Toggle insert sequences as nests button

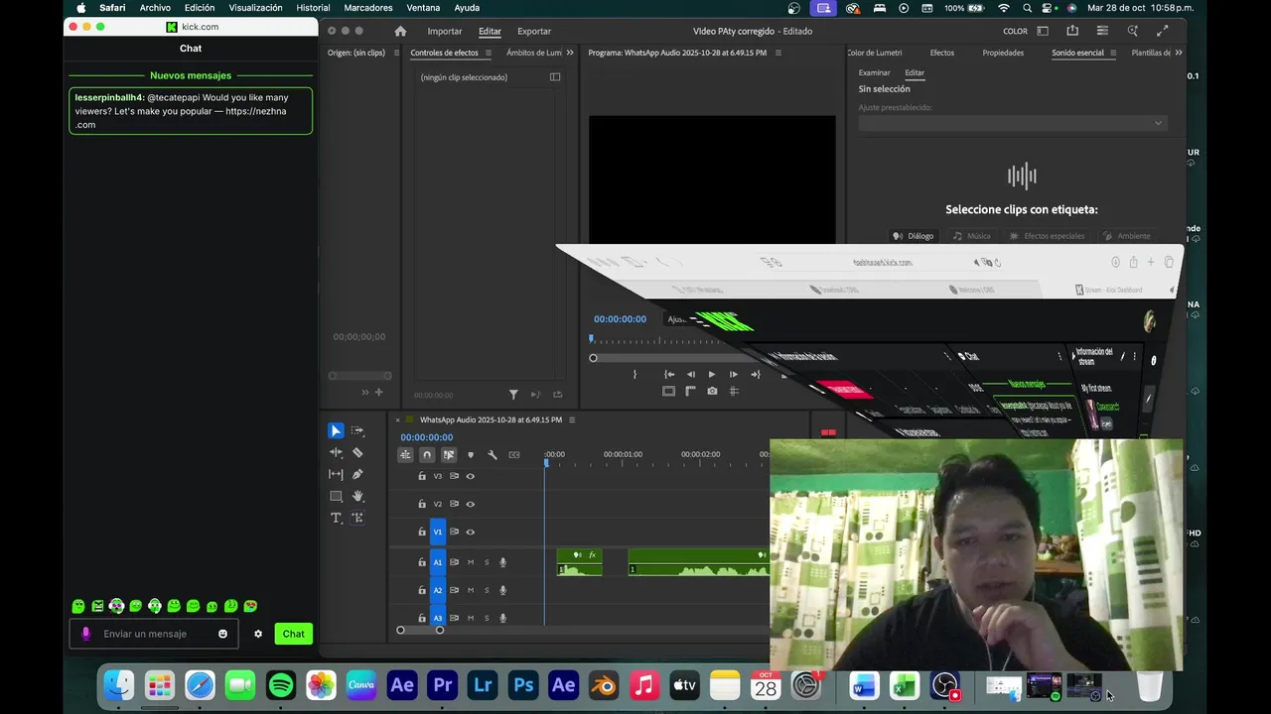[x=405, y=455]
